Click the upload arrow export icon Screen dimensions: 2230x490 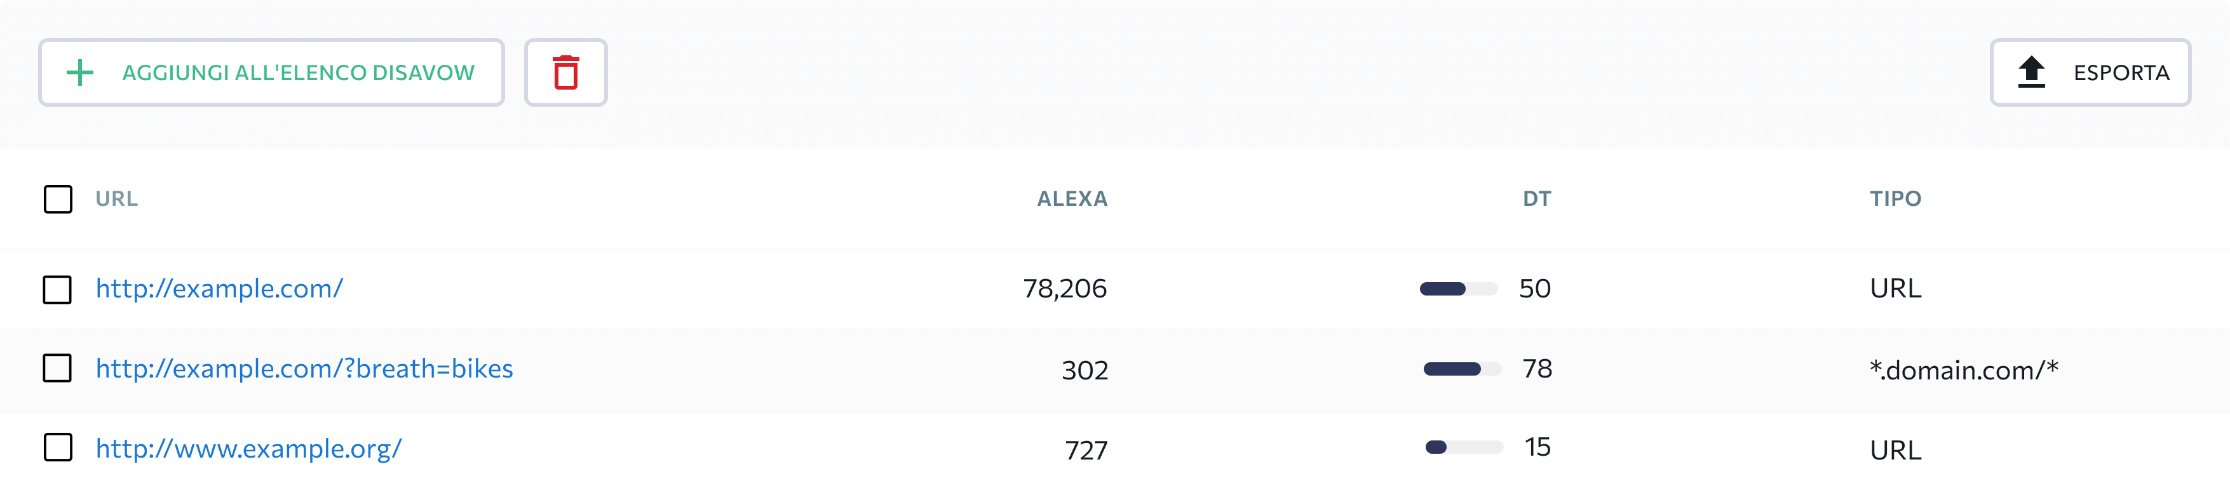pyautogui.click(x=2031, y=72)
